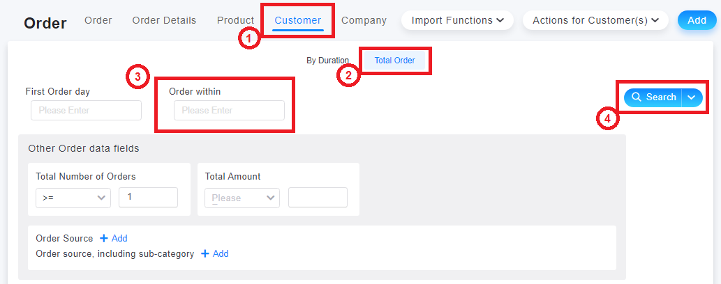Viewport: 721px width, 284px height.
Task: Switch to the Customer tab
Action: pos(298,21)
